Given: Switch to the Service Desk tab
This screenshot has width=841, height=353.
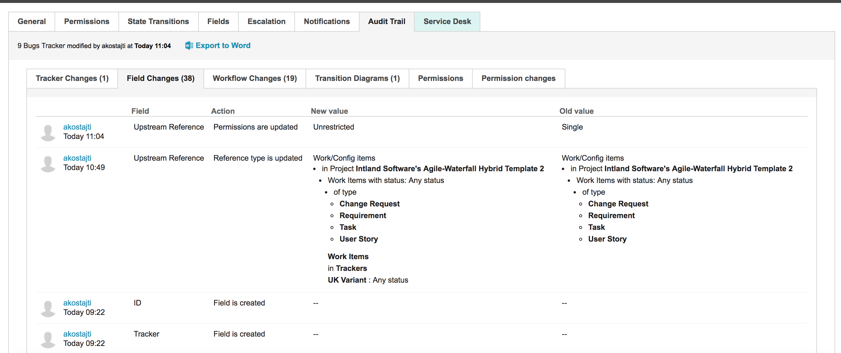Looking at the screenshot, I should [447, 21].
